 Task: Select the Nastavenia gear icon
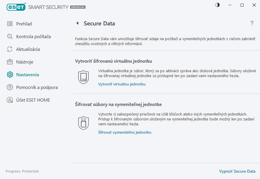click(x=10, y=74)
